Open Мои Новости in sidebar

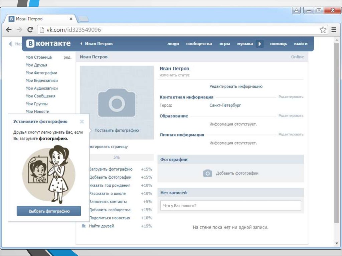click(37, 111)
